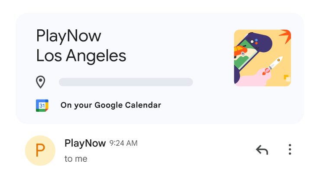
Task: Reply to the PlayNow email
Action: point(262,150)
